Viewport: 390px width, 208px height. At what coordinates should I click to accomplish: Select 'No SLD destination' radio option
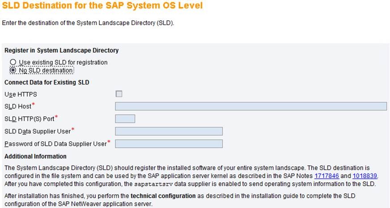[13, 70]
